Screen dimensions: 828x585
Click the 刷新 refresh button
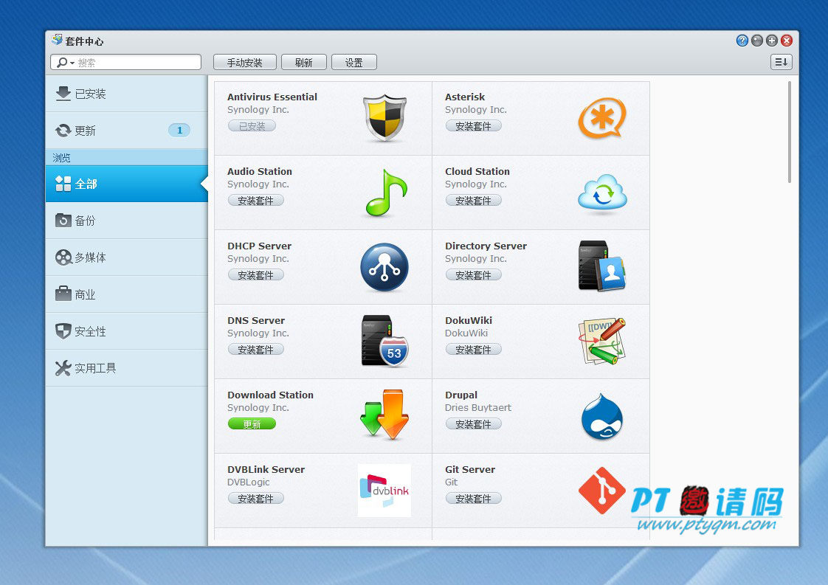(x=304, y=62)
